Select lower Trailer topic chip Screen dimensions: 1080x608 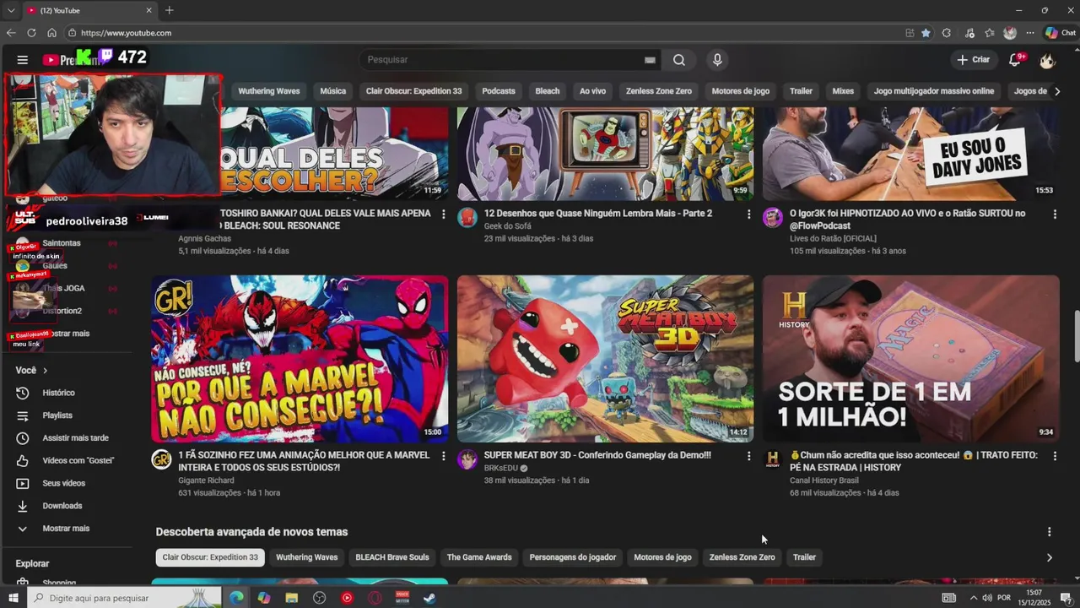pyautogui.click(x=804, y=557)
